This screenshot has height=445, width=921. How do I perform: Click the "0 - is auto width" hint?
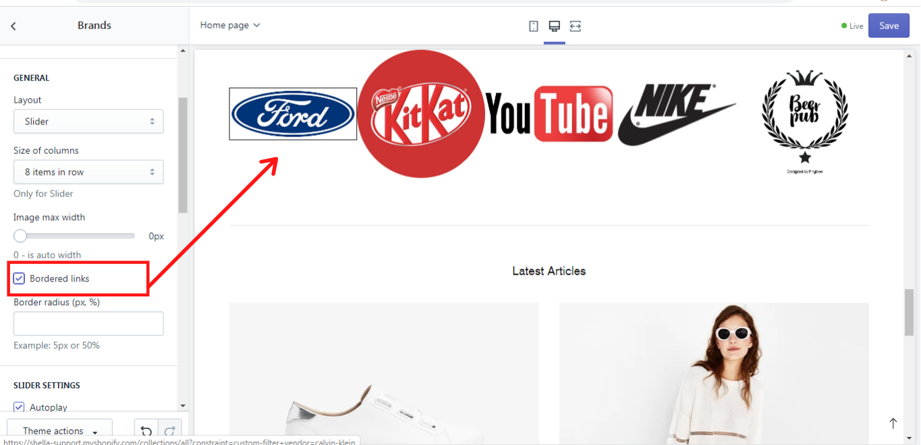(x=47, y=255)
